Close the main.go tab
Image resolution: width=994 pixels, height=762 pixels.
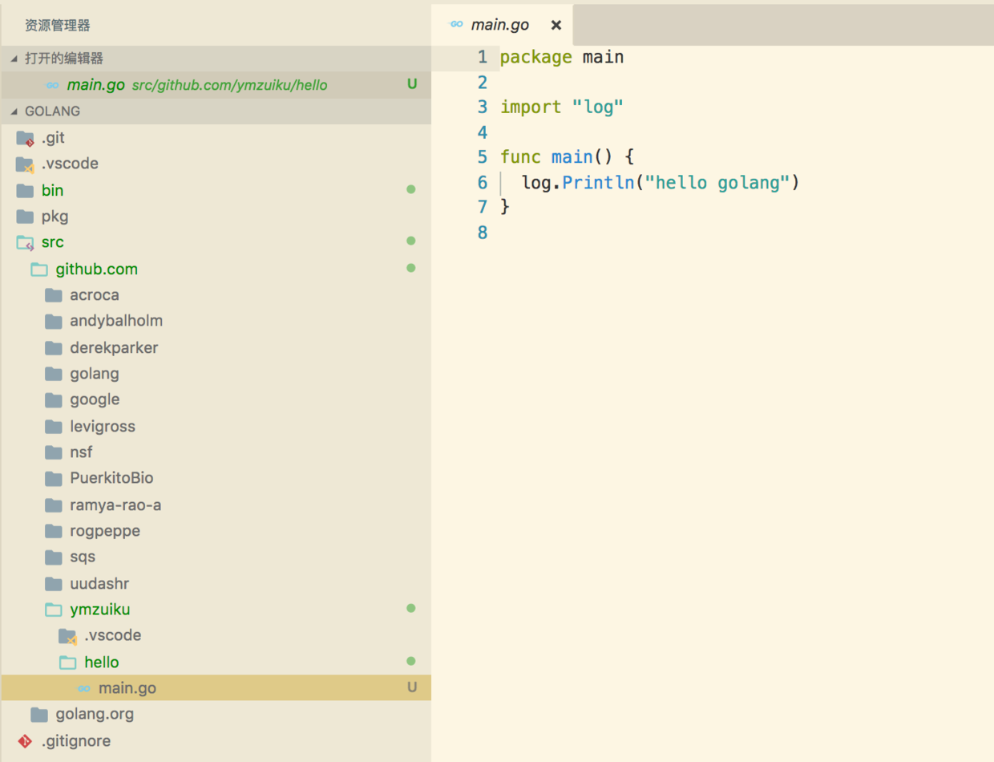(x=556, y=25)
